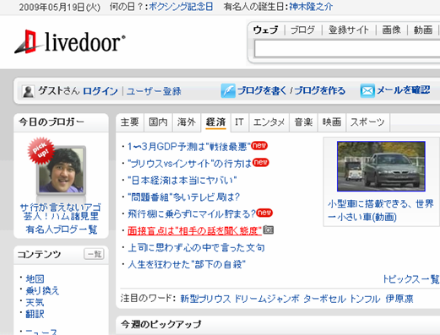Click 伊原凛 trending word
The width and height of the screenshot is (440, 335).
coord(399,299)
